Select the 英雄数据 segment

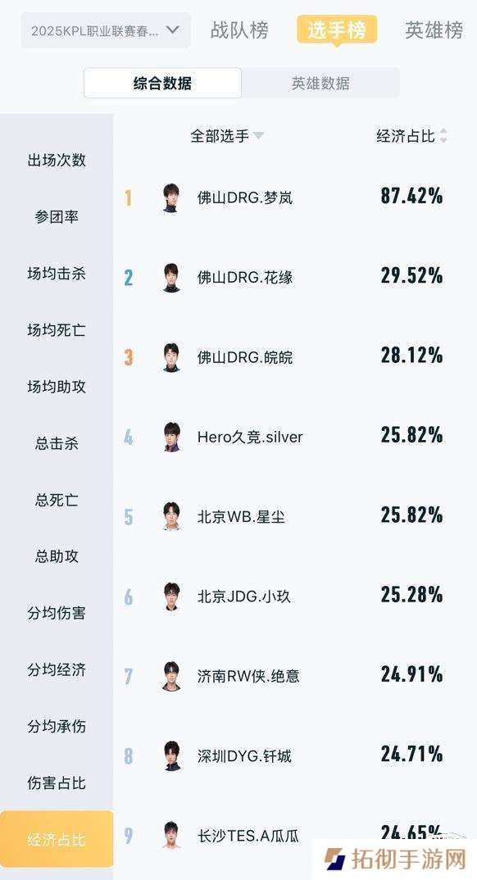point(320,84)
